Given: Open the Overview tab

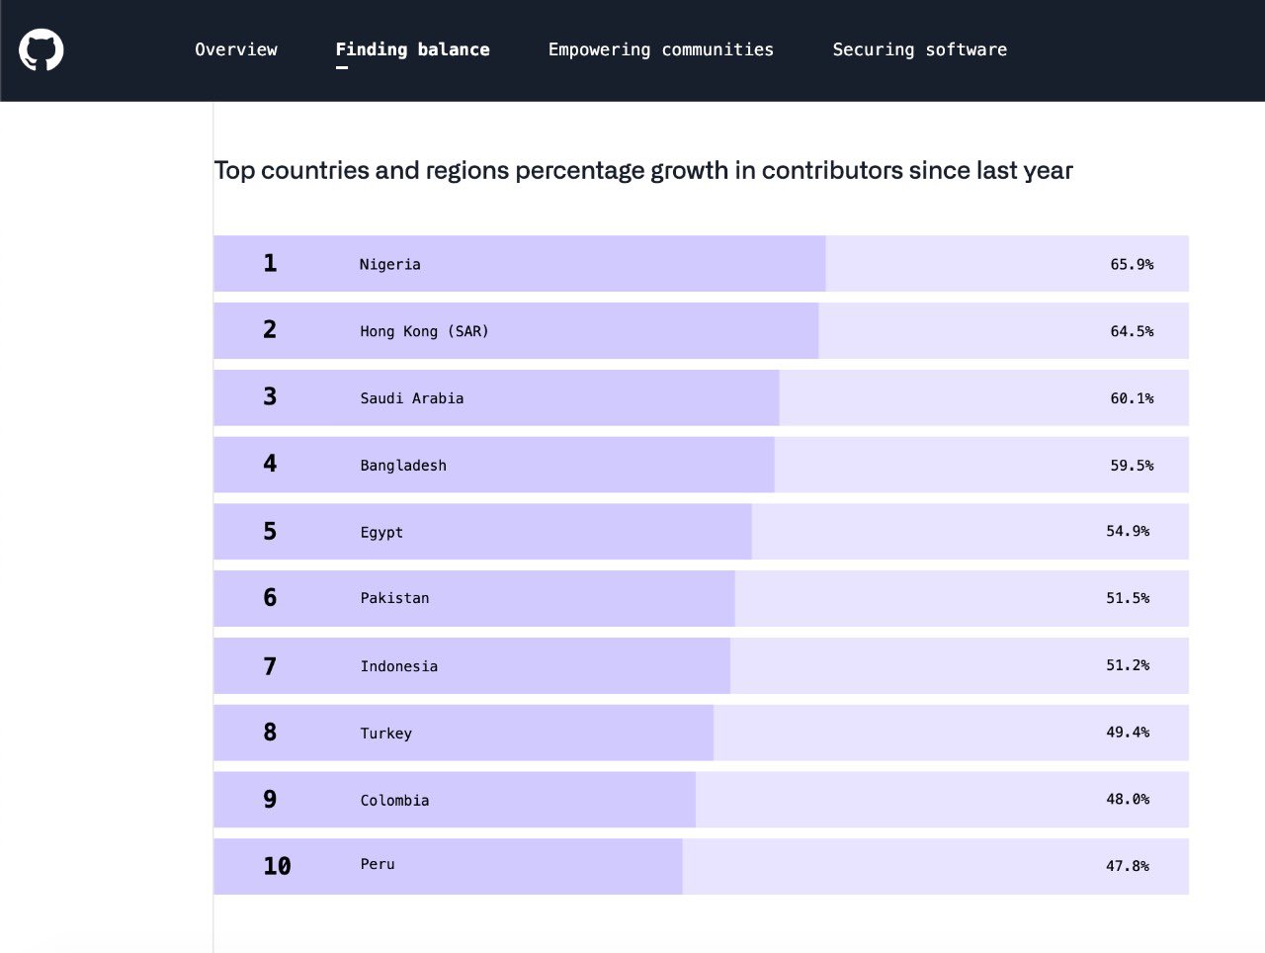Looking at the screenshot, I should [236, 49].
